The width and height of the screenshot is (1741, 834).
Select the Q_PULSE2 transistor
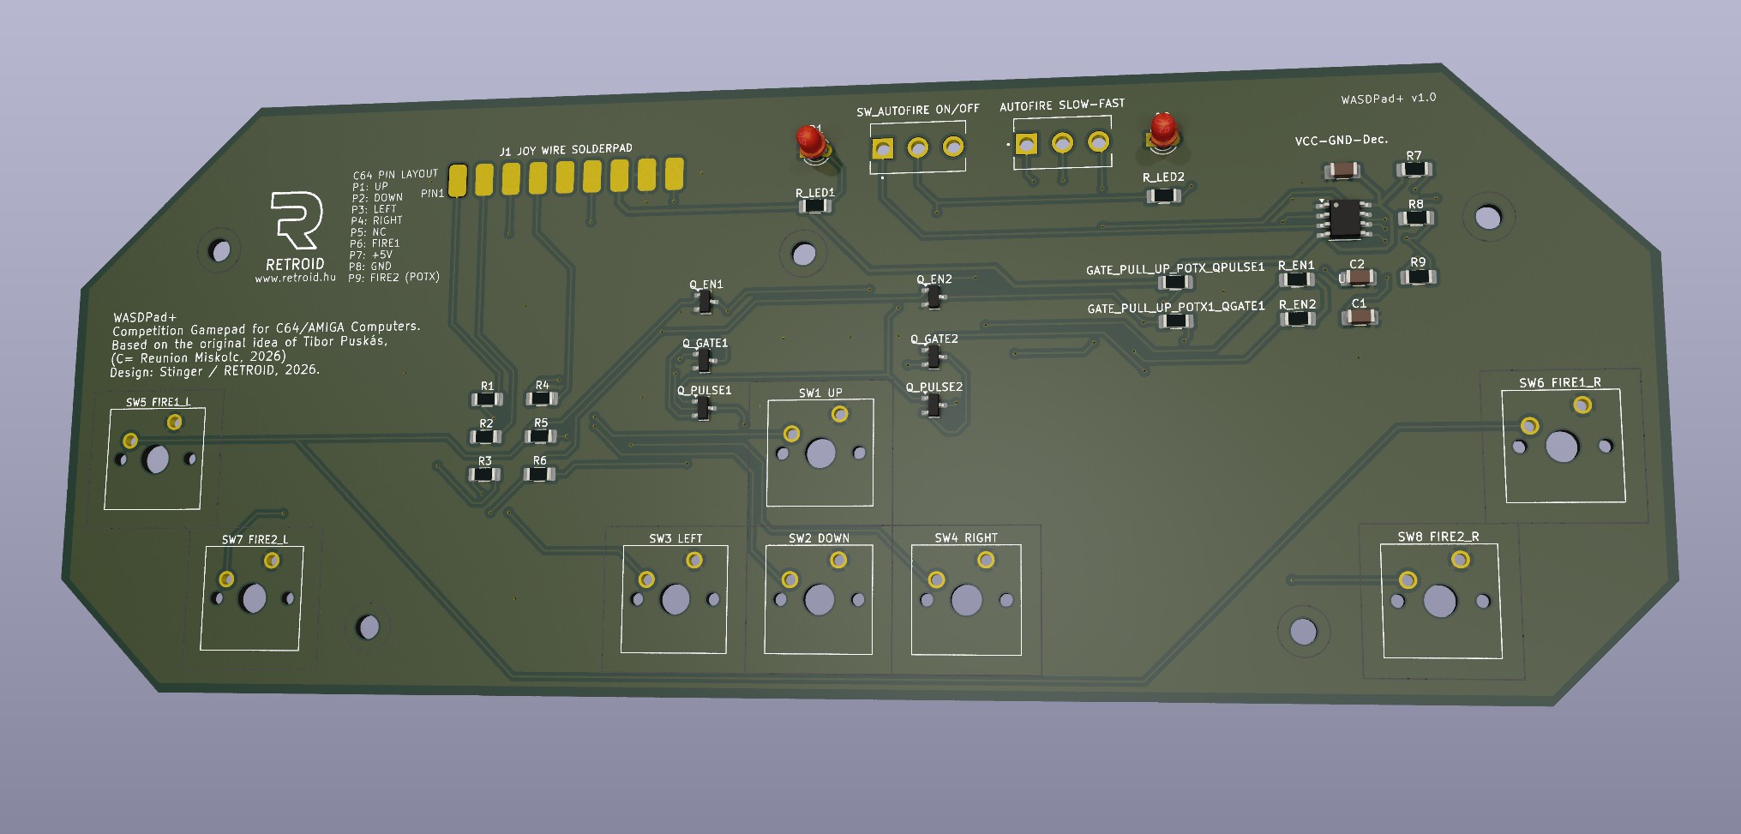pos(933,405)
